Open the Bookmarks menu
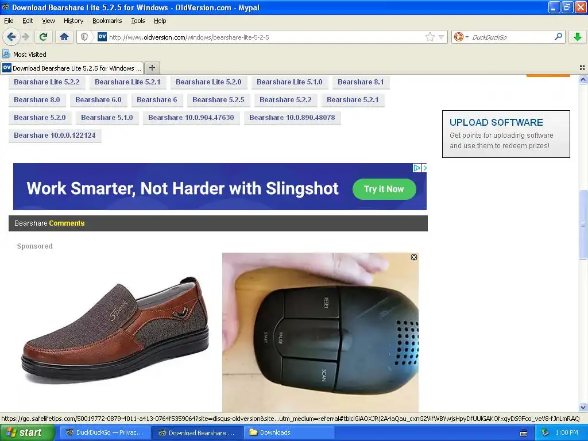 pos(107,21)
